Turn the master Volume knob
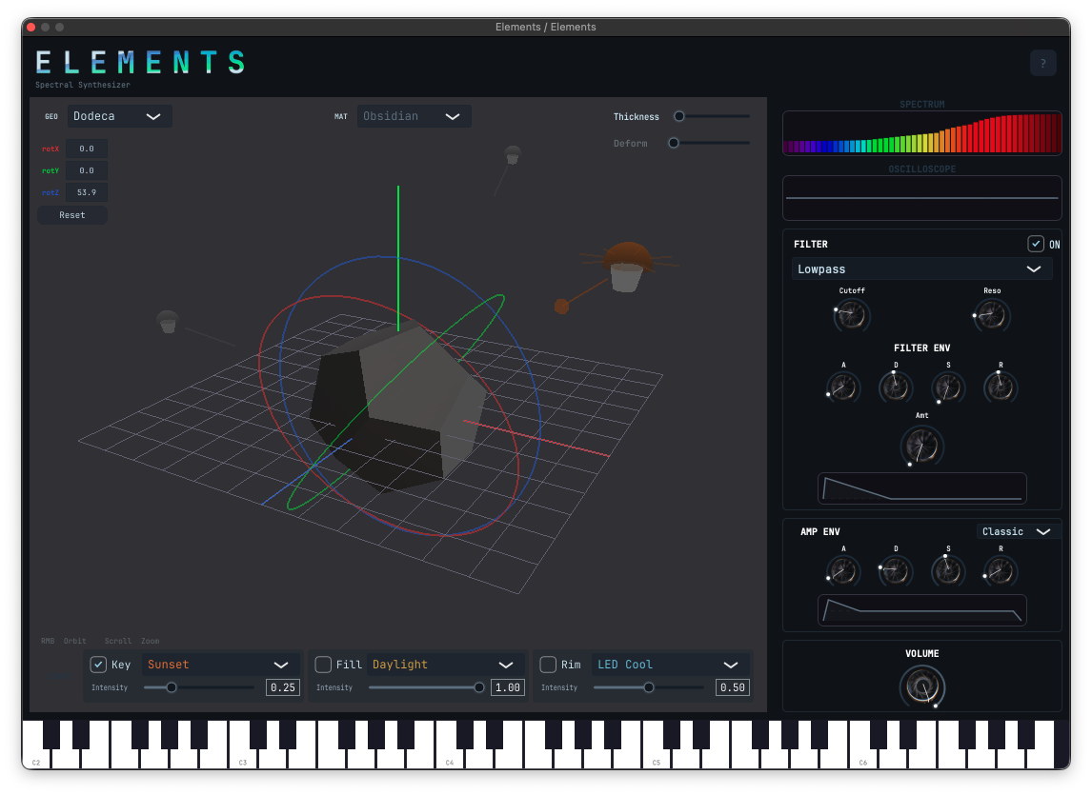1092x795 pixels. [921, 686]
